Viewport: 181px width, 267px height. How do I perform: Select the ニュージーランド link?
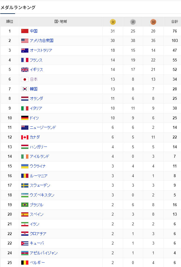point(43,128)
